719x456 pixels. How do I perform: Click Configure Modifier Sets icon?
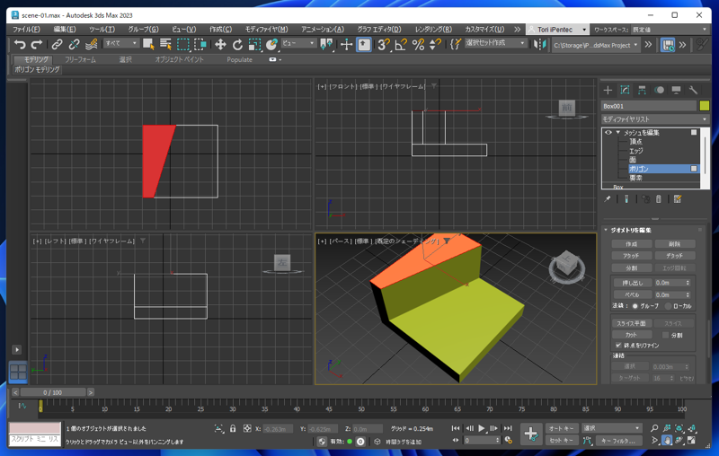click(x=678, y=199)
